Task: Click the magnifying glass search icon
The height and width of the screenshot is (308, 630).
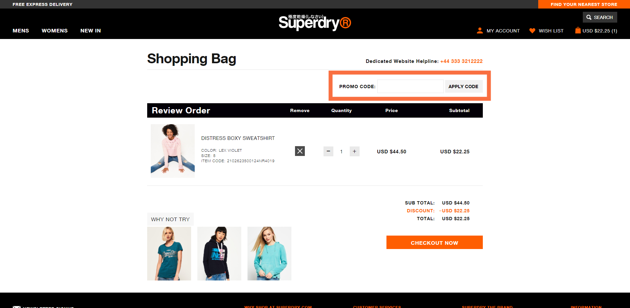Action: tap(589, 17)
